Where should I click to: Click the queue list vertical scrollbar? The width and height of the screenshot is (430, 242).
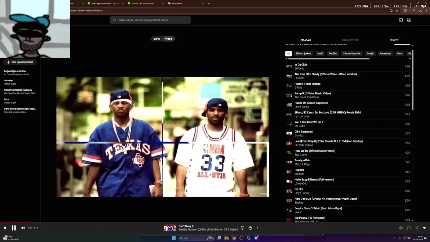point(413,80)
